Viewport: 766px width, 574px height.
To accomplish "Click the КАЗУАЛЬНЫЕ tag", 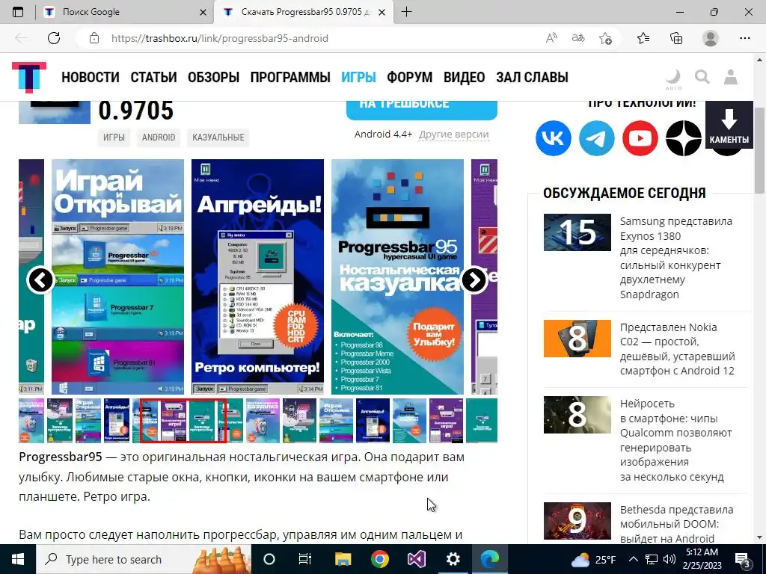I will [x=218, y=138].
